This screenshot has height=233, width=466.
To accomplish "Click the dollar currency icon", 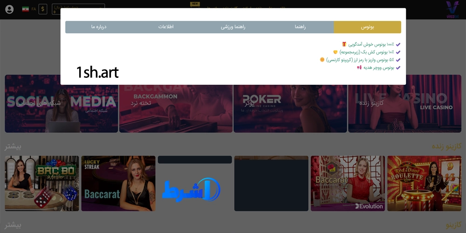I will click(43, 9).
